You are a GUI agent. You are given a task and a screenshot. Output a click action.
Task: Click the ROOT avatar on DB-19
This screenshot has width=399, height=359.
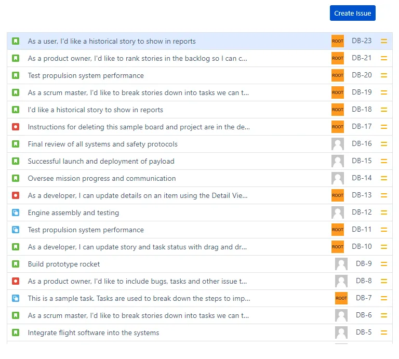tap(337, 92)
